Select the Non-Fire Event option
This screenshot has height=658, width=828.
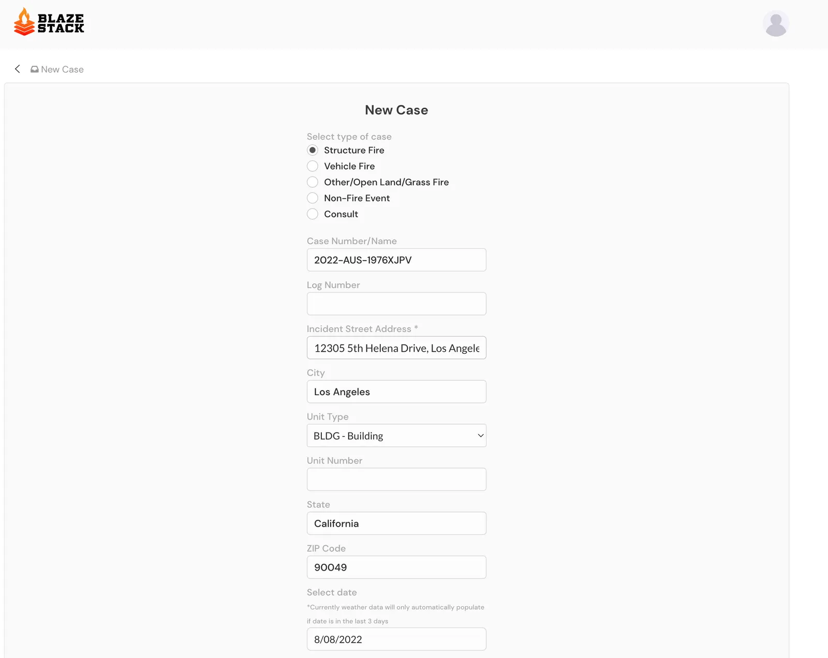pyautogui.click(x=313, y=198)
